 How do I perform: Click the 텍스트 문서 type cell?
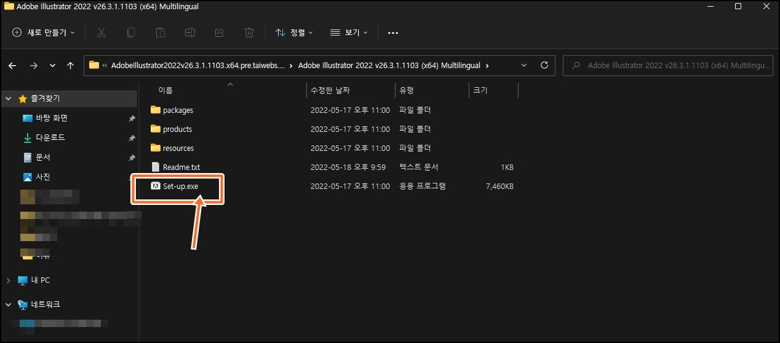click(419, 168)
